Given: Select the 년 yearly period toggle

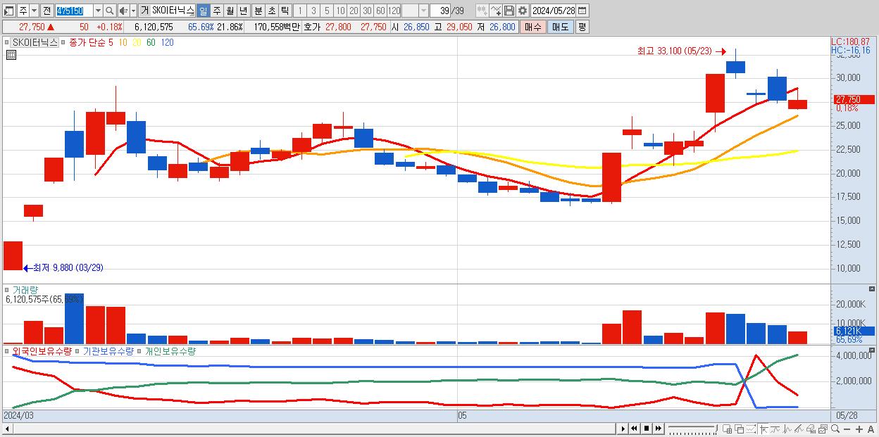Looking at the screenshot, I should coord(243,11).
